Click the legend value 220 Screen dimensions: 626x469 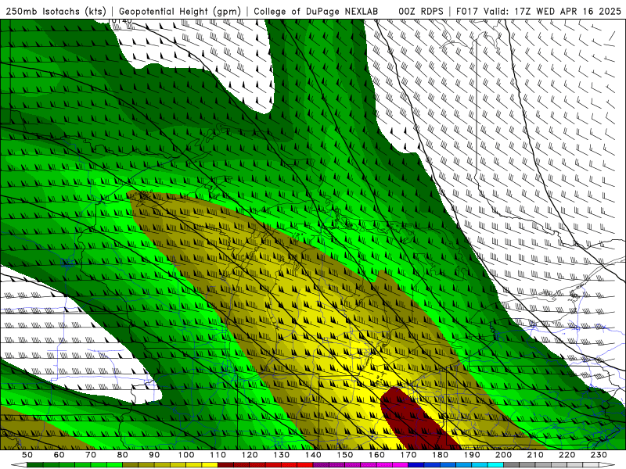point(567,455)
